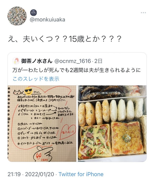The height and width of the screenshot is (178, 154).
Task: Open the frozen food tray photo
Action: point(112,124)
